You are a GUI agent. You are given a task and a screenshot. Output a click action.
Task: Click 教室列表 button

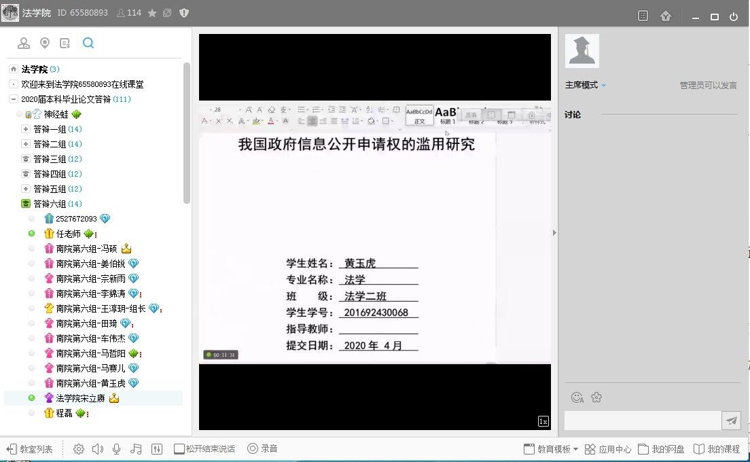[29, 449]
